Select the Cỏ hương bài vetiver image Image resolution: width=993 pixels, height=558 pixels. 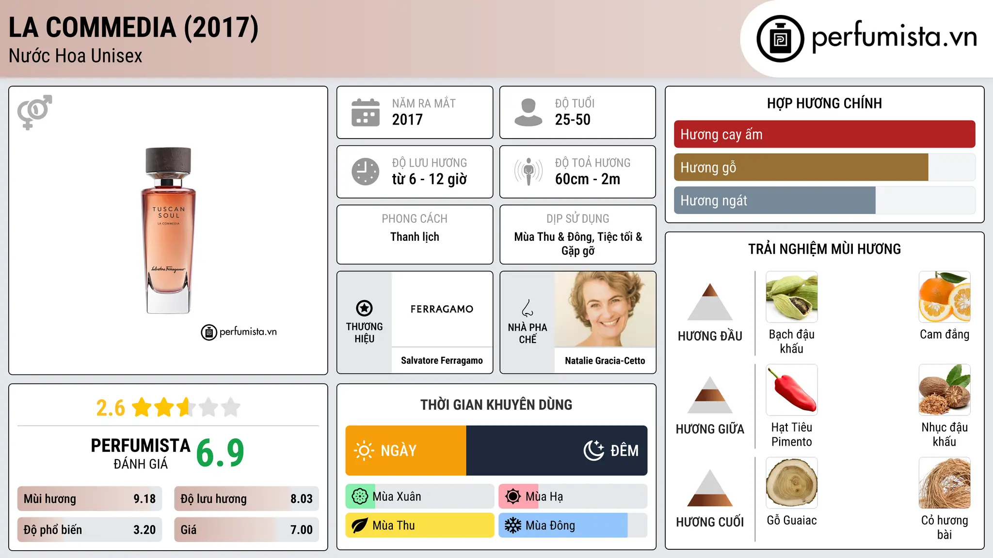[945, 483]
